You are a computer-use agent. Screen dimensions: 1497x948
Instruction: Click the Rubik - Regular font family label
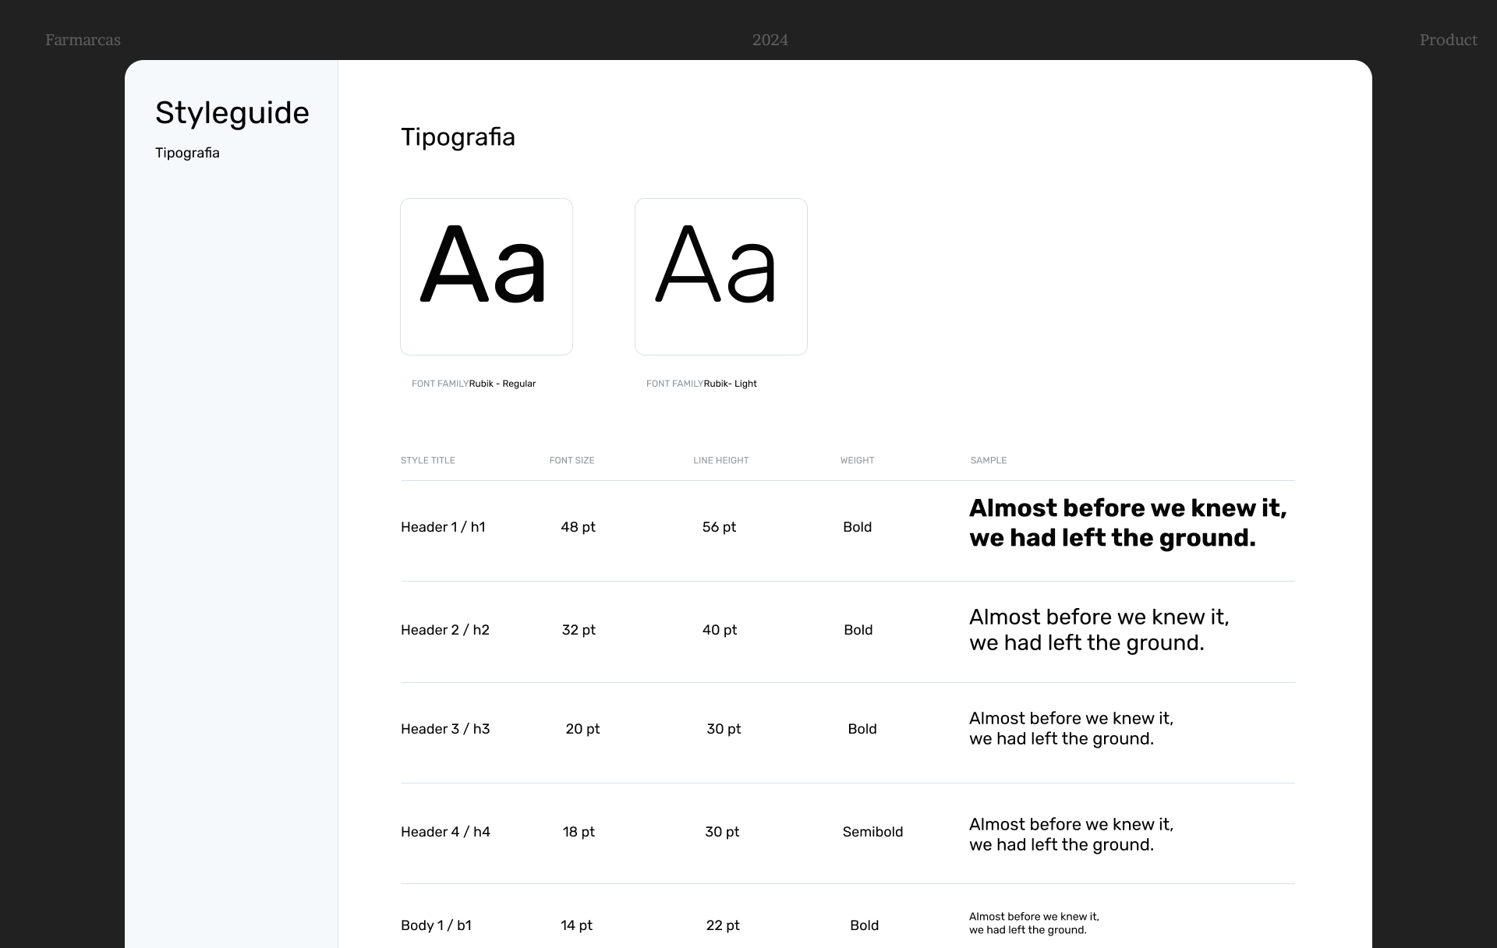tap(502, 384)
